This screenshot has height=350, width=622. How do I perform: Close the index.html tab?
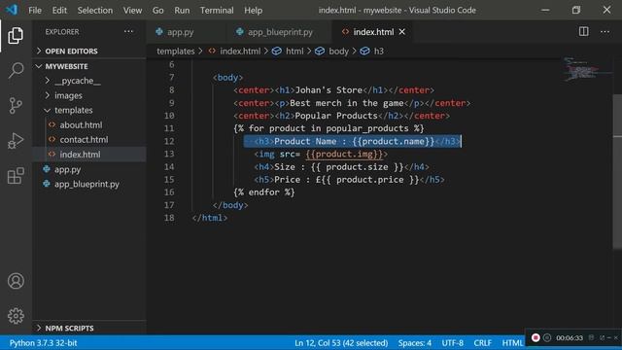click(401, 32)
